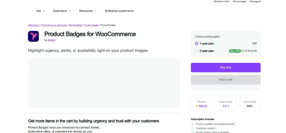This screenshot has width=286, height=133.
Task: Expand the Extensions dropdown menu
Action: tap(61, 11)
